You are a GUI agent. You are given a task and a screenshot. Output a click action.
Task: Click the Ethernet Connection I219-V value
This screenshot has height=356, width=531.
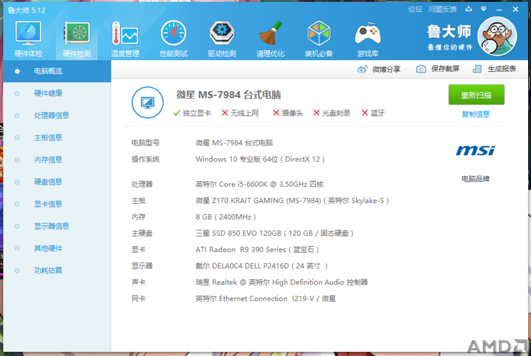point(265,299)
